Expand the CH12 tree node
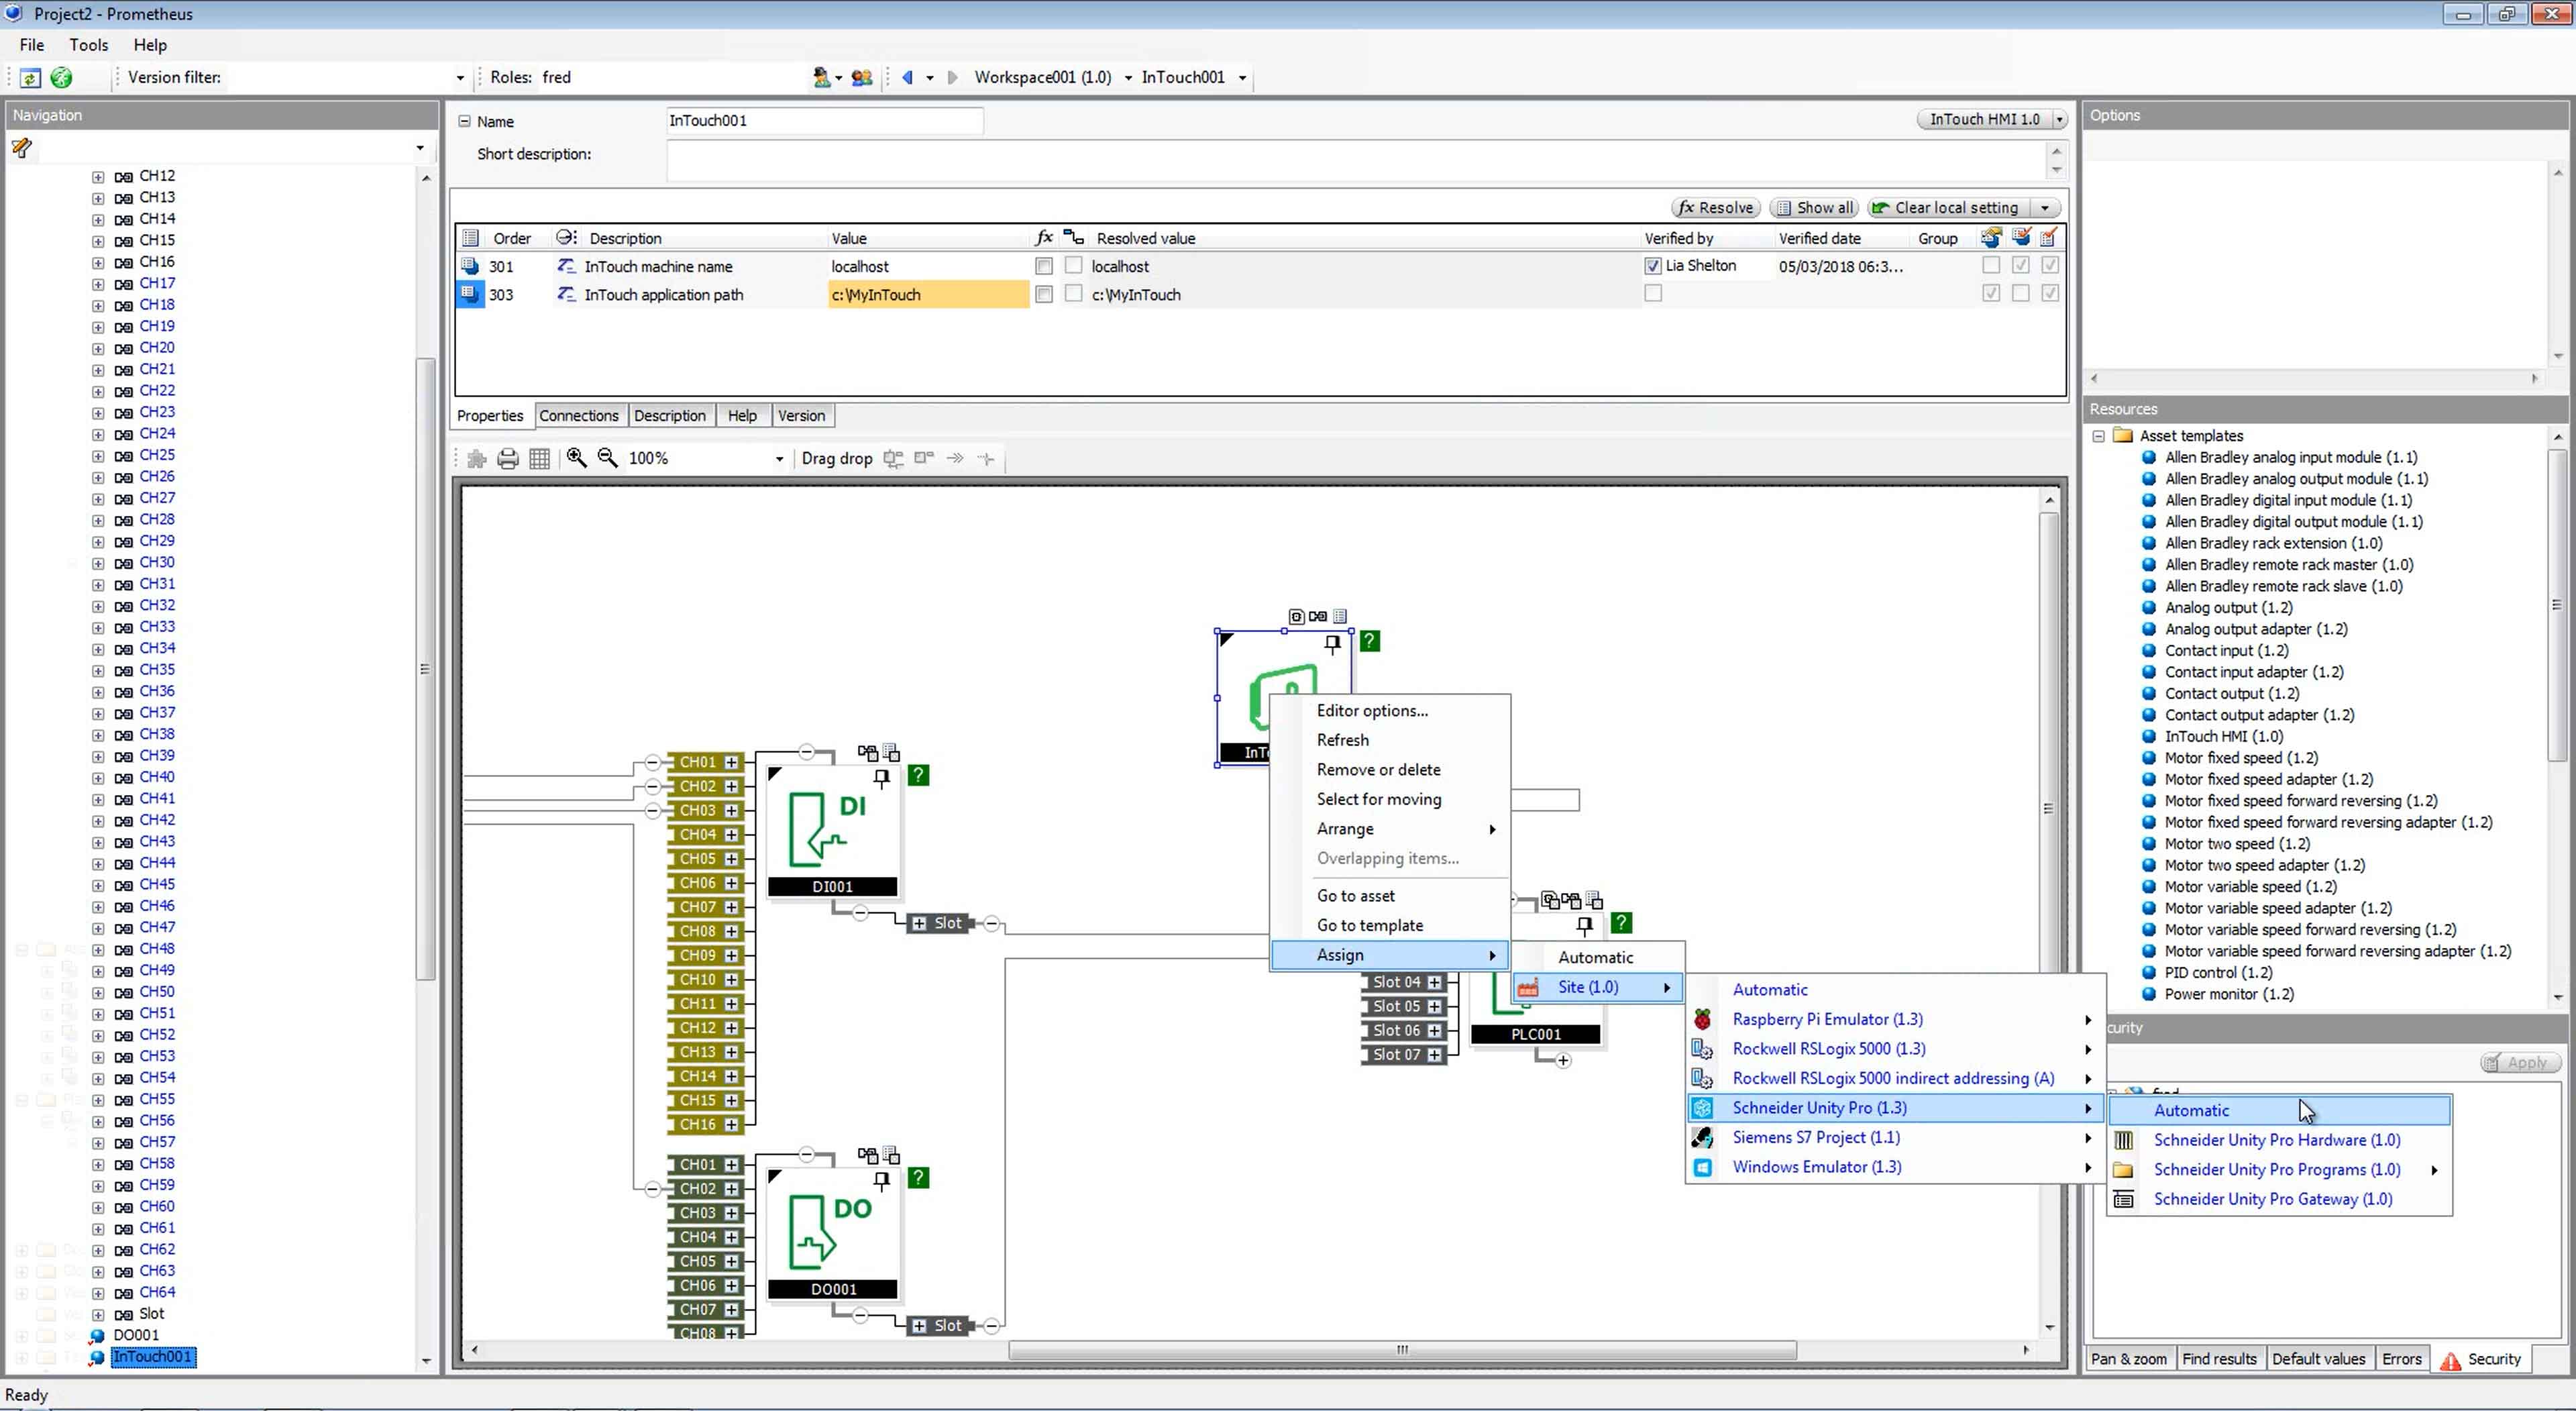 pyautogui.click(x=97, y=176)
